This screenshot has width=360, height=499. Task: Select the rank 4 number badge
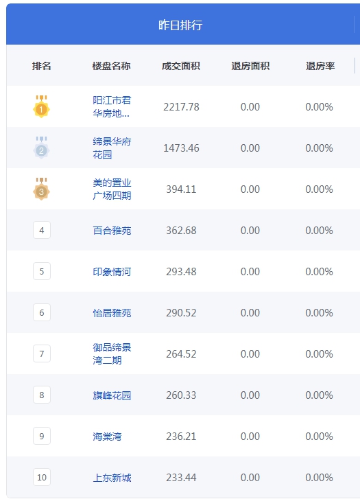[42, 230]
